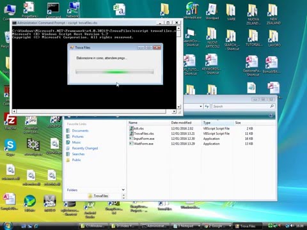This screenshot has width=307, height=230.
Task: Click the Explorer refresh button
Action: coord(207,106)
